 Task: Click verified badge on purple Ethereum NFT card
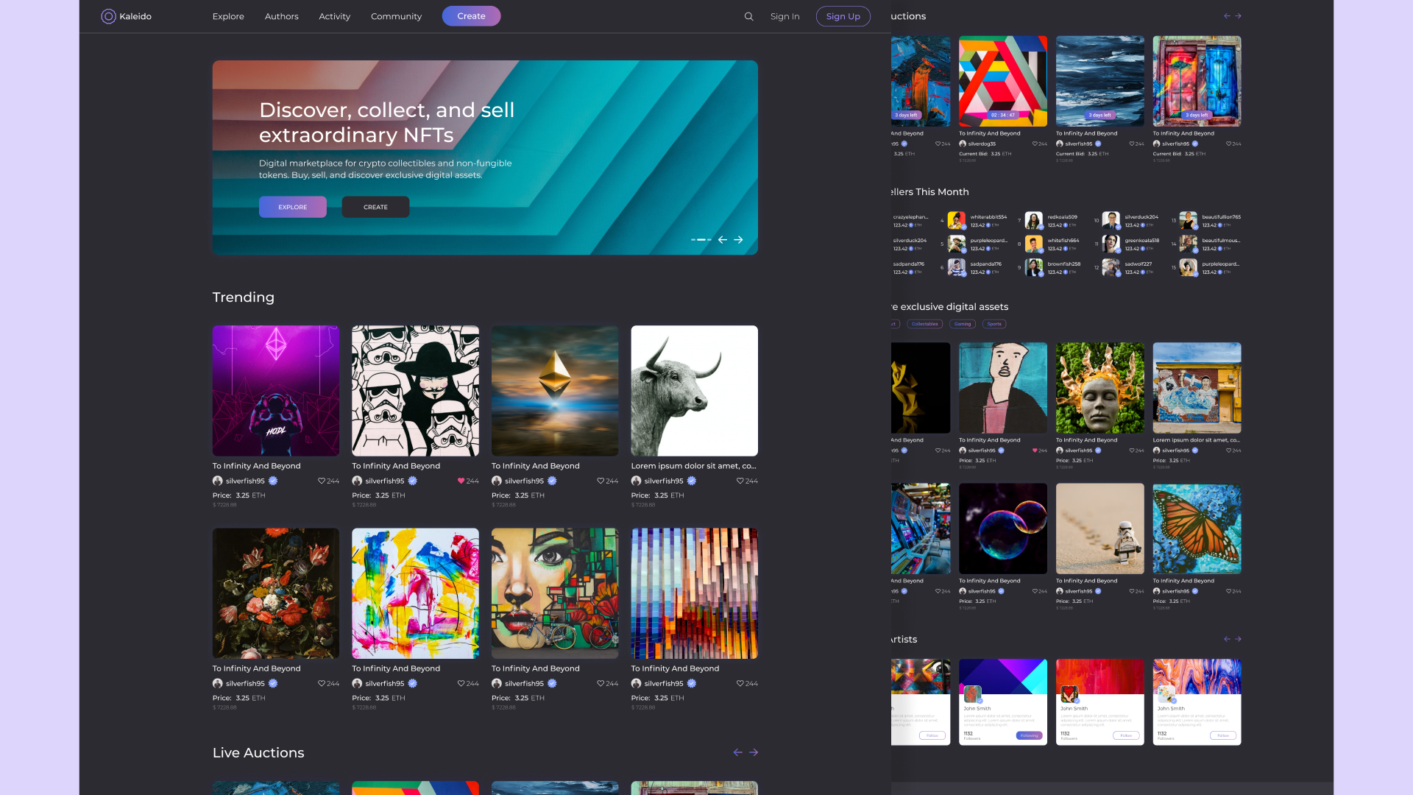point(273,481)
